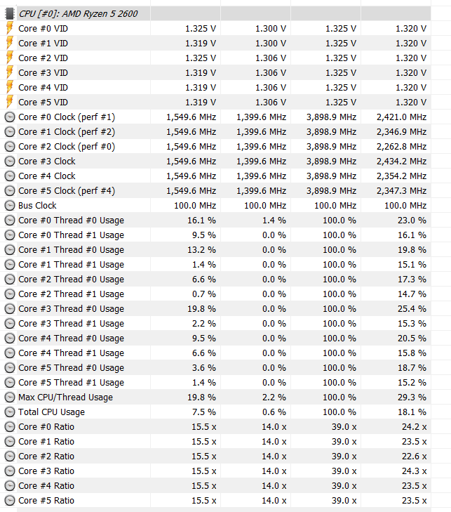Click gauge icon beside Total CPU Usage
Image resolution: width=451 pixels, height=512 pixels.
coord(10,412)
